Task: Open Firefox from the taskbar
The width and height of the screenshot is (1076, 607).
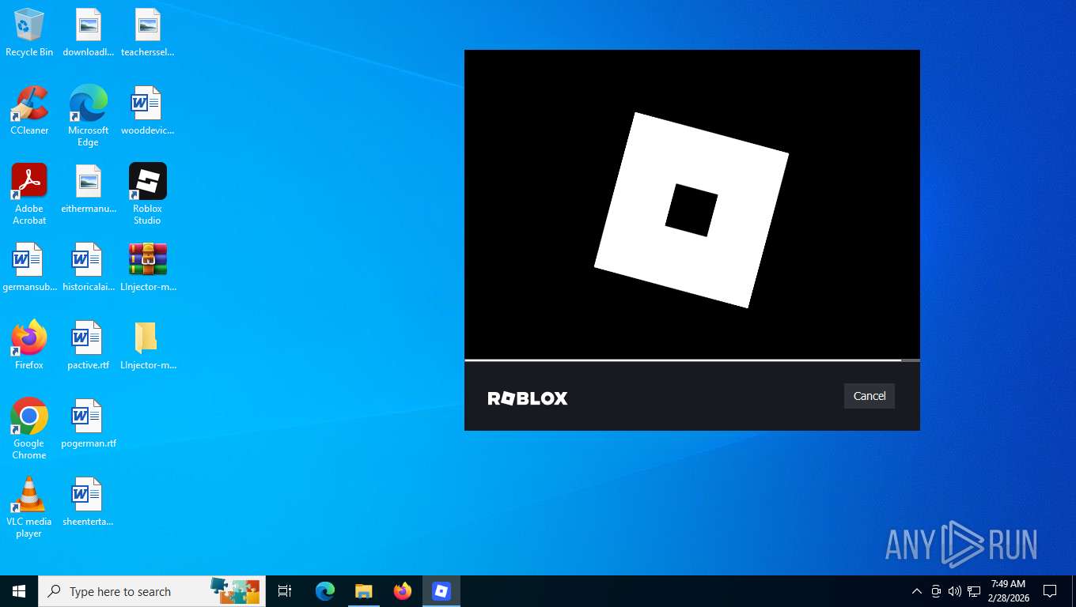Action: pyautogui.click(x=402, y=591)
